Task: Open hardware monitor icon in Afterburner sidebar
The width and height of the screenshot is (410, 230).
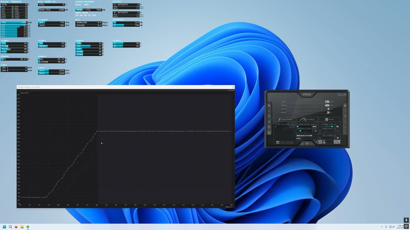Action: 269,132
